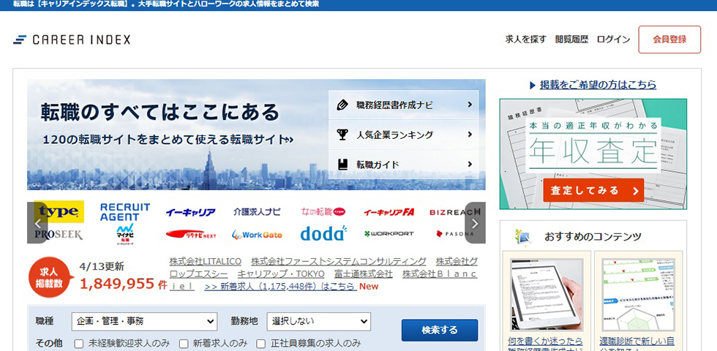Open the doda logo
717x351 pixels.
[323, 233]
